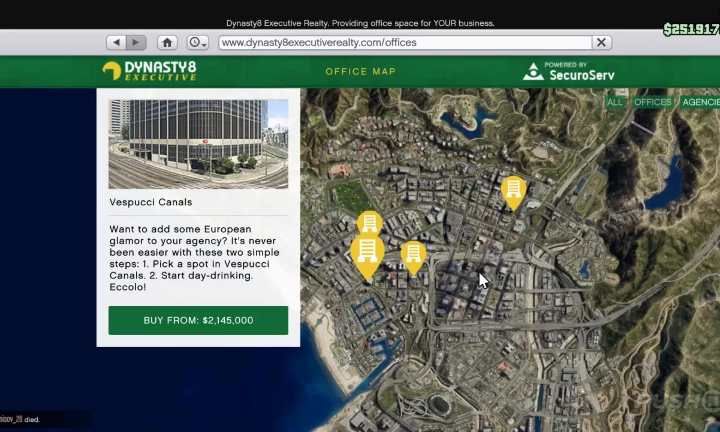Click the cash balance display
Screen dimensions: 720x432
click(x=691, y=29)
